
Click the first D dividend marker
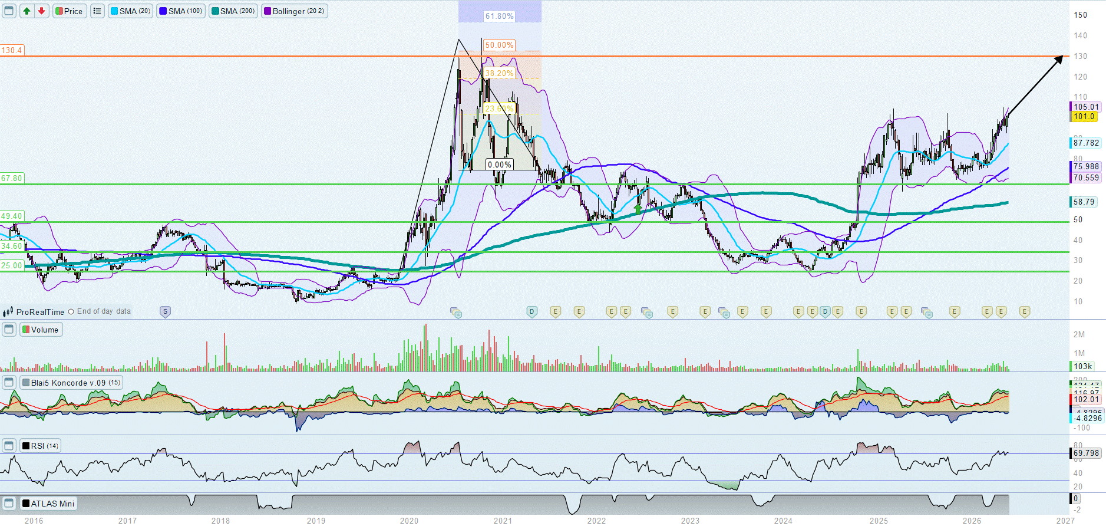pyautogui.click(x=531, y=311)
